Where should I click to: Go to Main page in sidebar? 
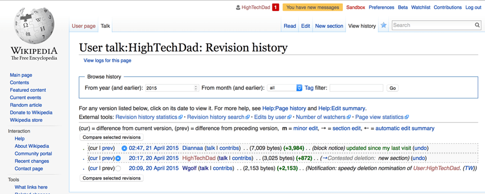(x=21, y=75)
